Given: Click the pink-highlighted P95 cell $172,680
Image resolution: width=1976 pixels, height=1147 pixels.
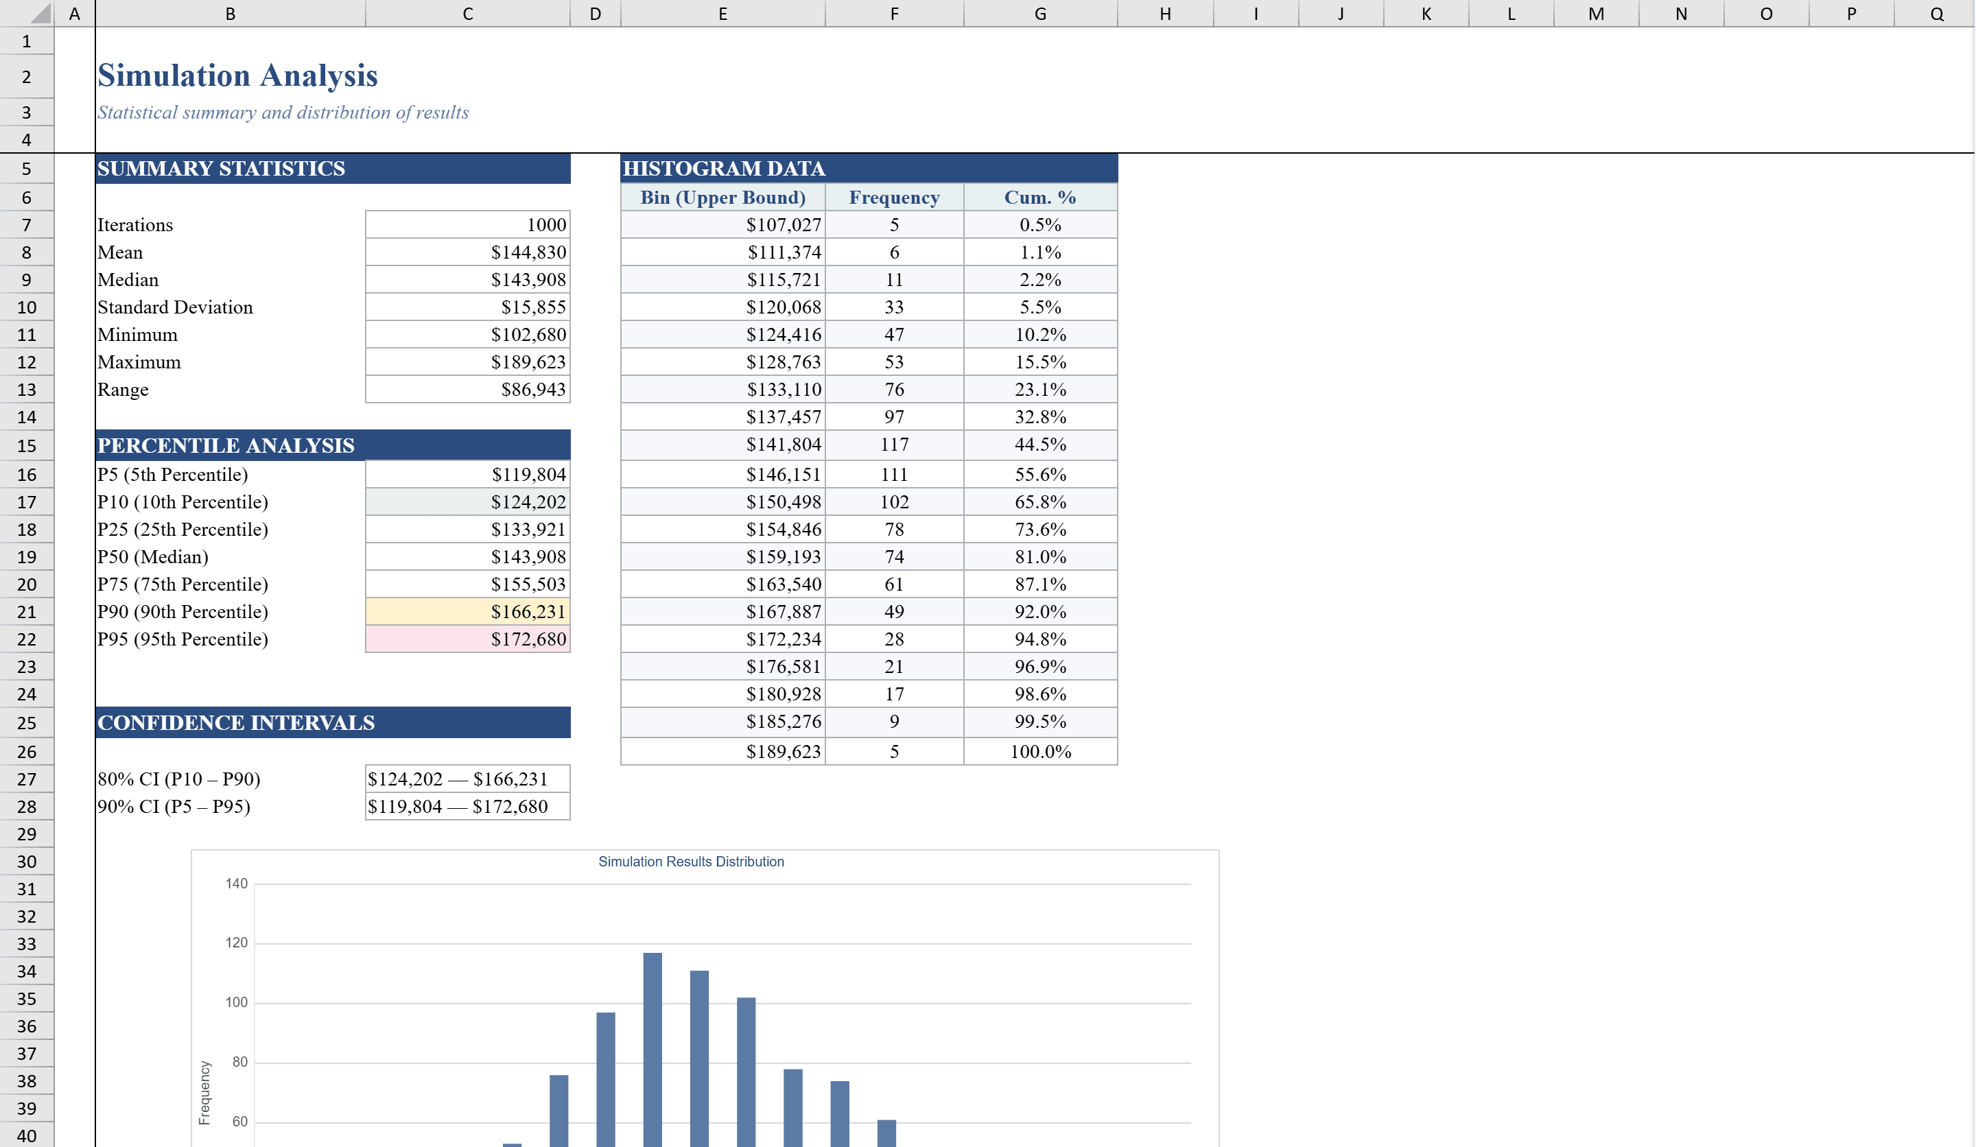Looking at the screenshot, I should coord(467,639).
